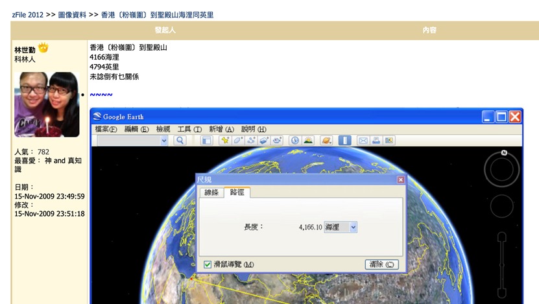Open the 工具(T) menu
The width and height of the screenshot is (539, 304).
189,129
